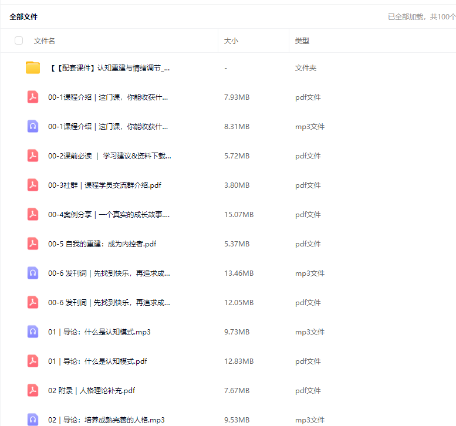Click the yellow folder icon for 配套课件
Image resolution: width=456 pixels, height=426 pixels.
click(x=33, y=67)
